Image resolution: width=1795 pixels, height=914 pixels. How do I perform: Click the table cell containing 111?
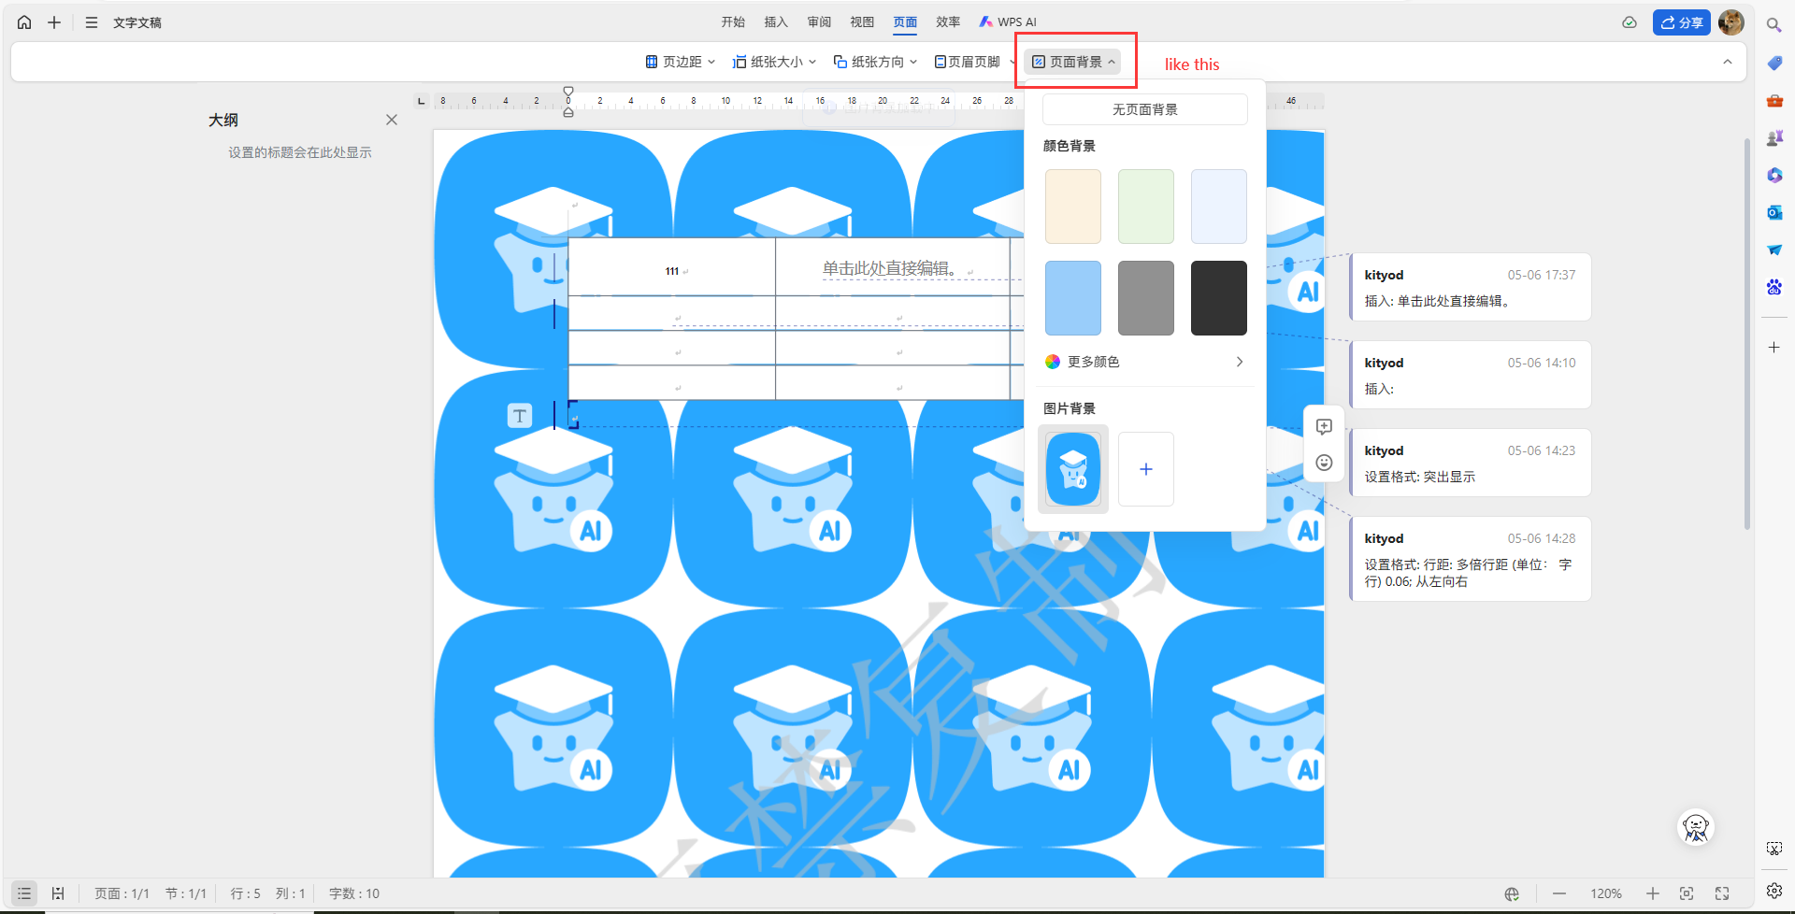coord(672,267)
